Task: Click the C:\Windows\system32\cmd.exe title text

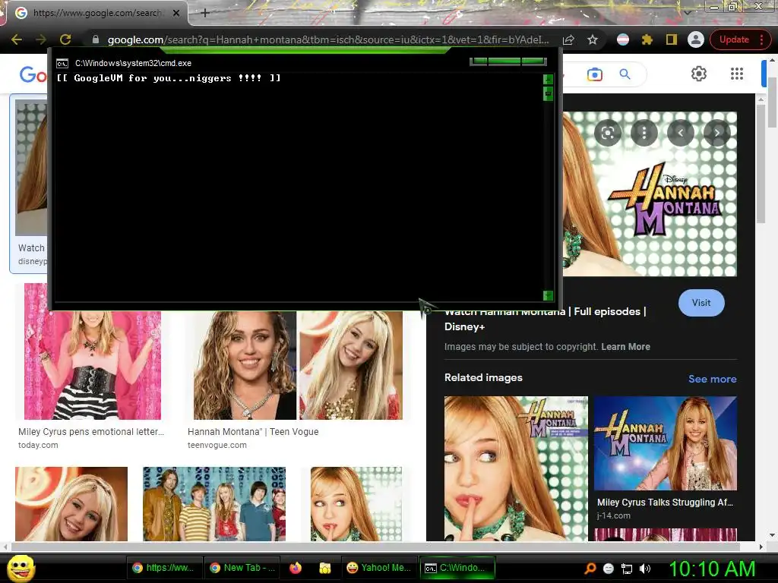Action: [x=134, y=64]
